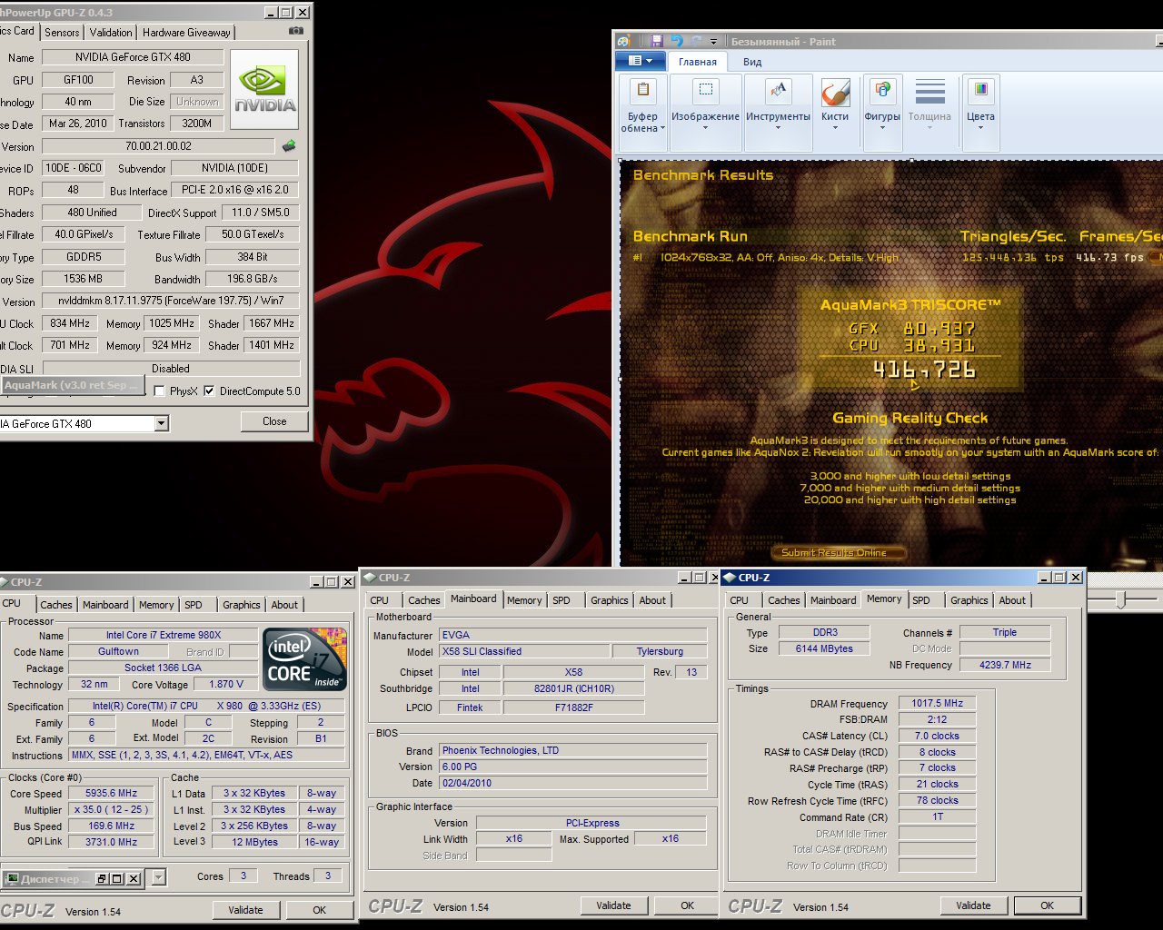Image resolution: width=1163 pixels, height=930 pixels.
Task: Click the Core Speed value 5935.6 MHz
Action: click(x=111, y=793)
